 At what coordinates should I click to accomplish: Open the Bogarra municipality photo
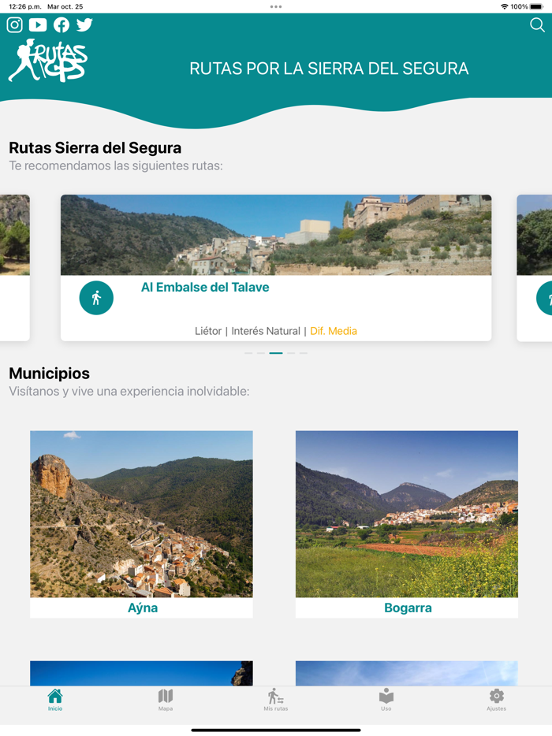[x=407, y=514]
